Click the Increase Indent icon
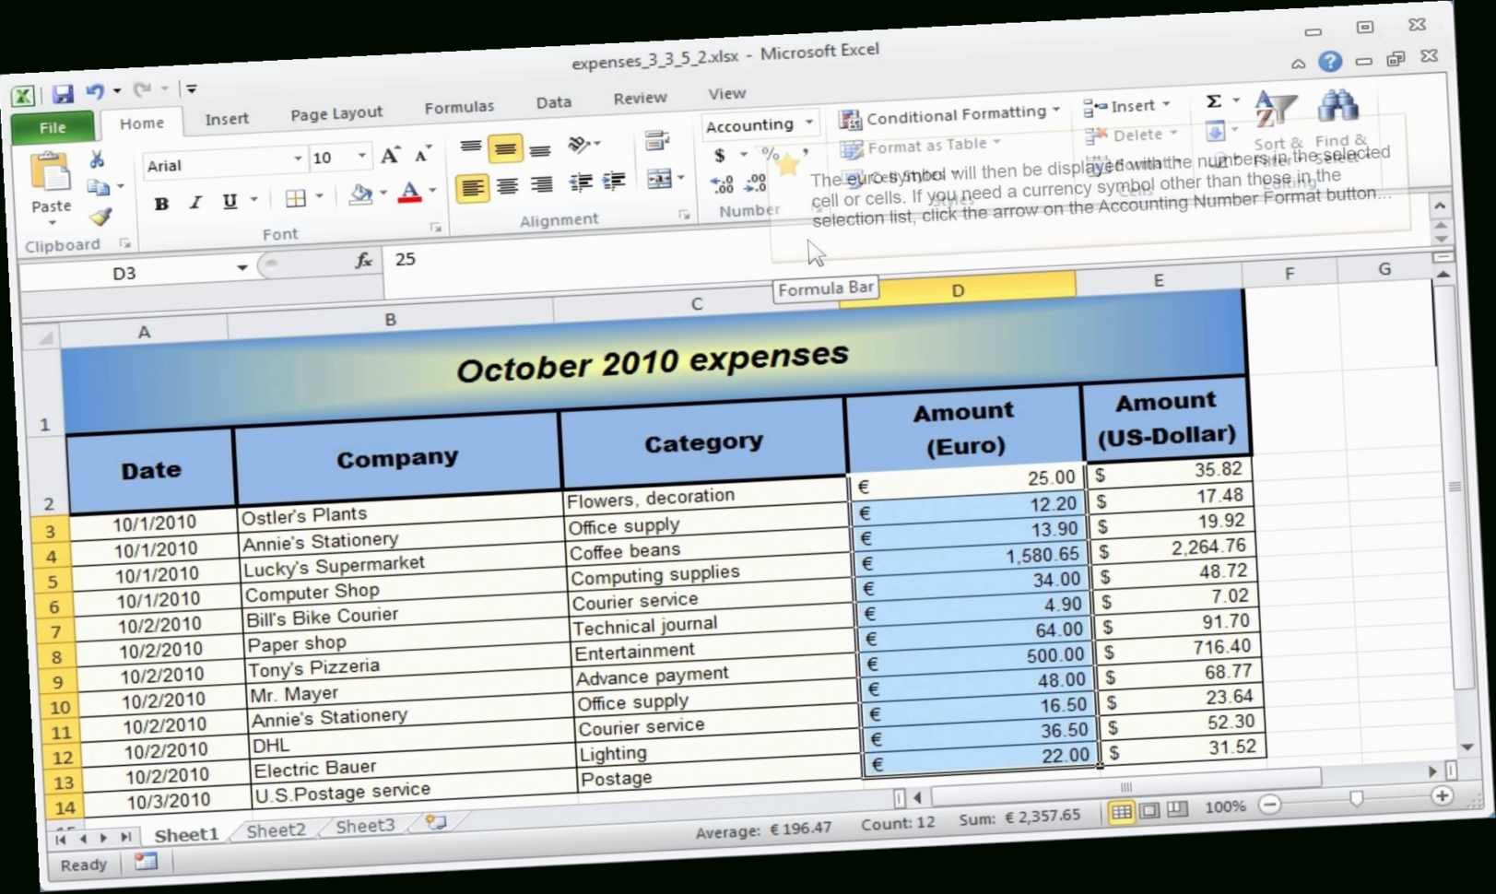Viewport: 1496px width, 894px height. 614,182
